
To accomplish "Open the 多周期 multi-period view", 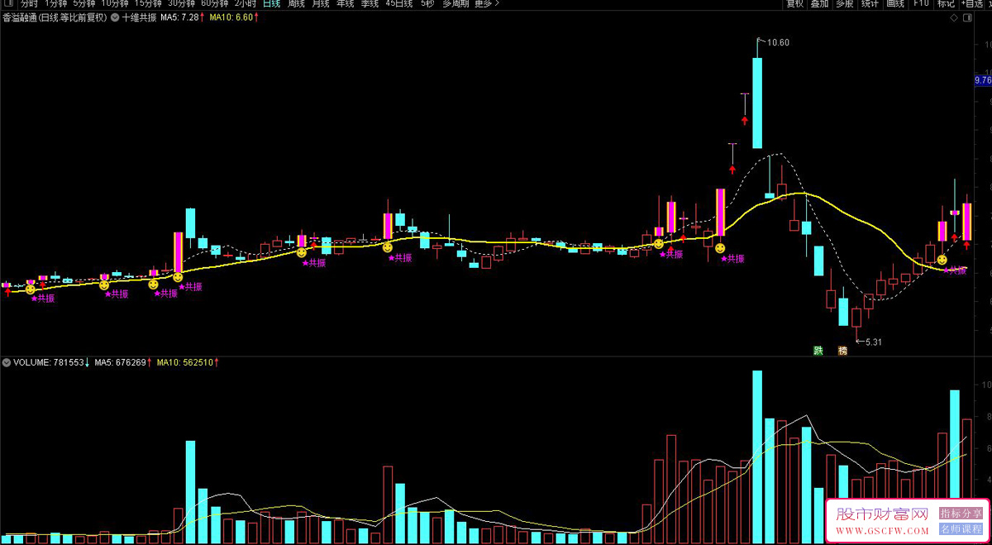I will click(455, 3).
